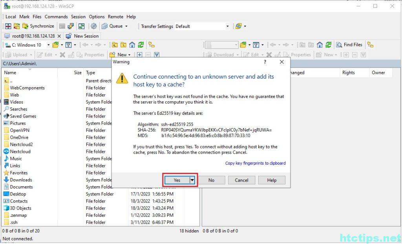Click the remote panel Owner column header

point(381,73)
